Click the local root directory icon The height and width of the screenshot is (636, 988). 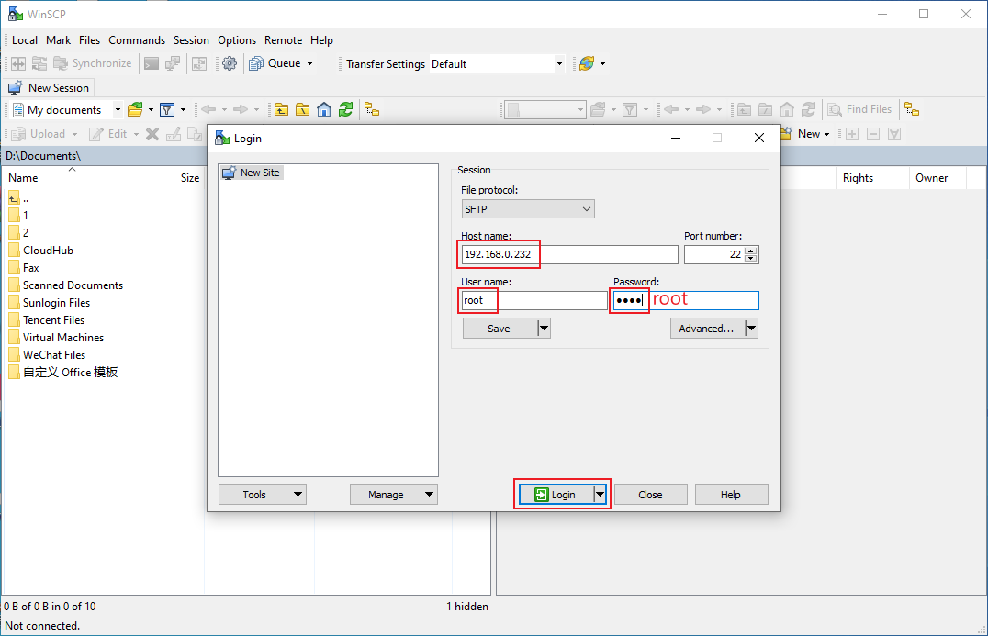pos(302,109)
